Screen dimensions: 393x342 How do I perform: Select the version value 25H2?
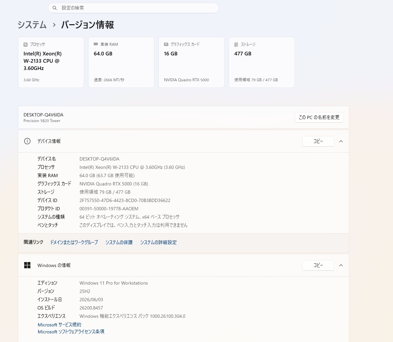point(85,291)
